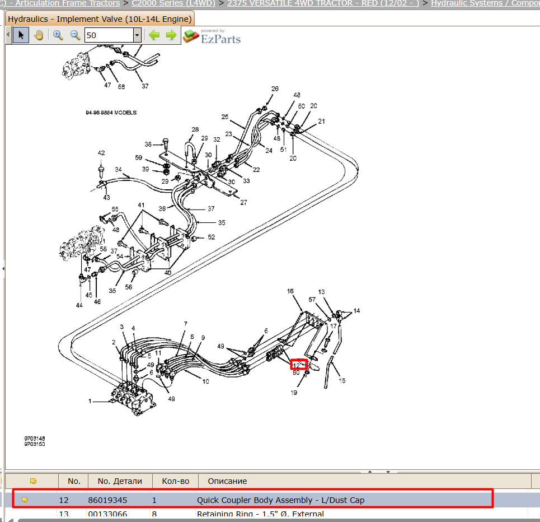Screen dimensions: 540x522
Task: Click callout 51 in the diagram
Action: click(x=283, y=150)
